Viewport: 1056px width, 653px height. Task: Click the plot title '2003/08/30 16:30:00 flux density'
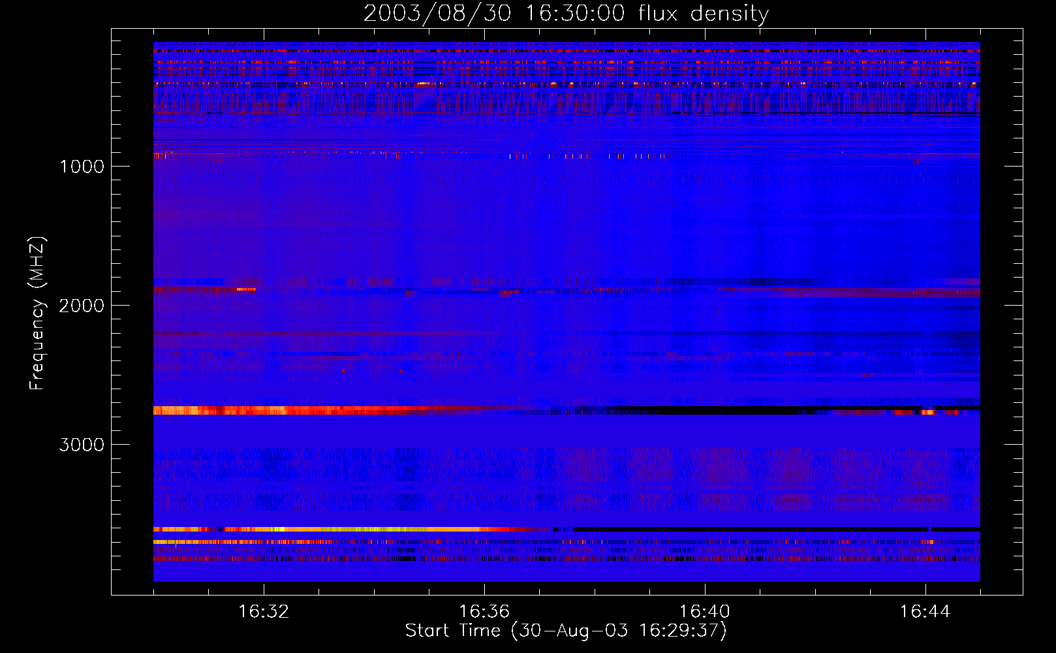(x=566, y=14)
